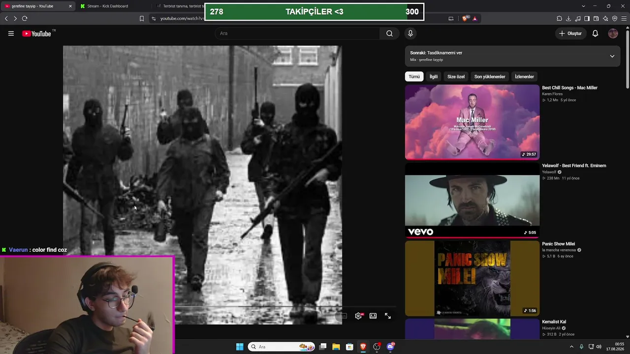
Task: Reload the current page
Action: [25, 19]
